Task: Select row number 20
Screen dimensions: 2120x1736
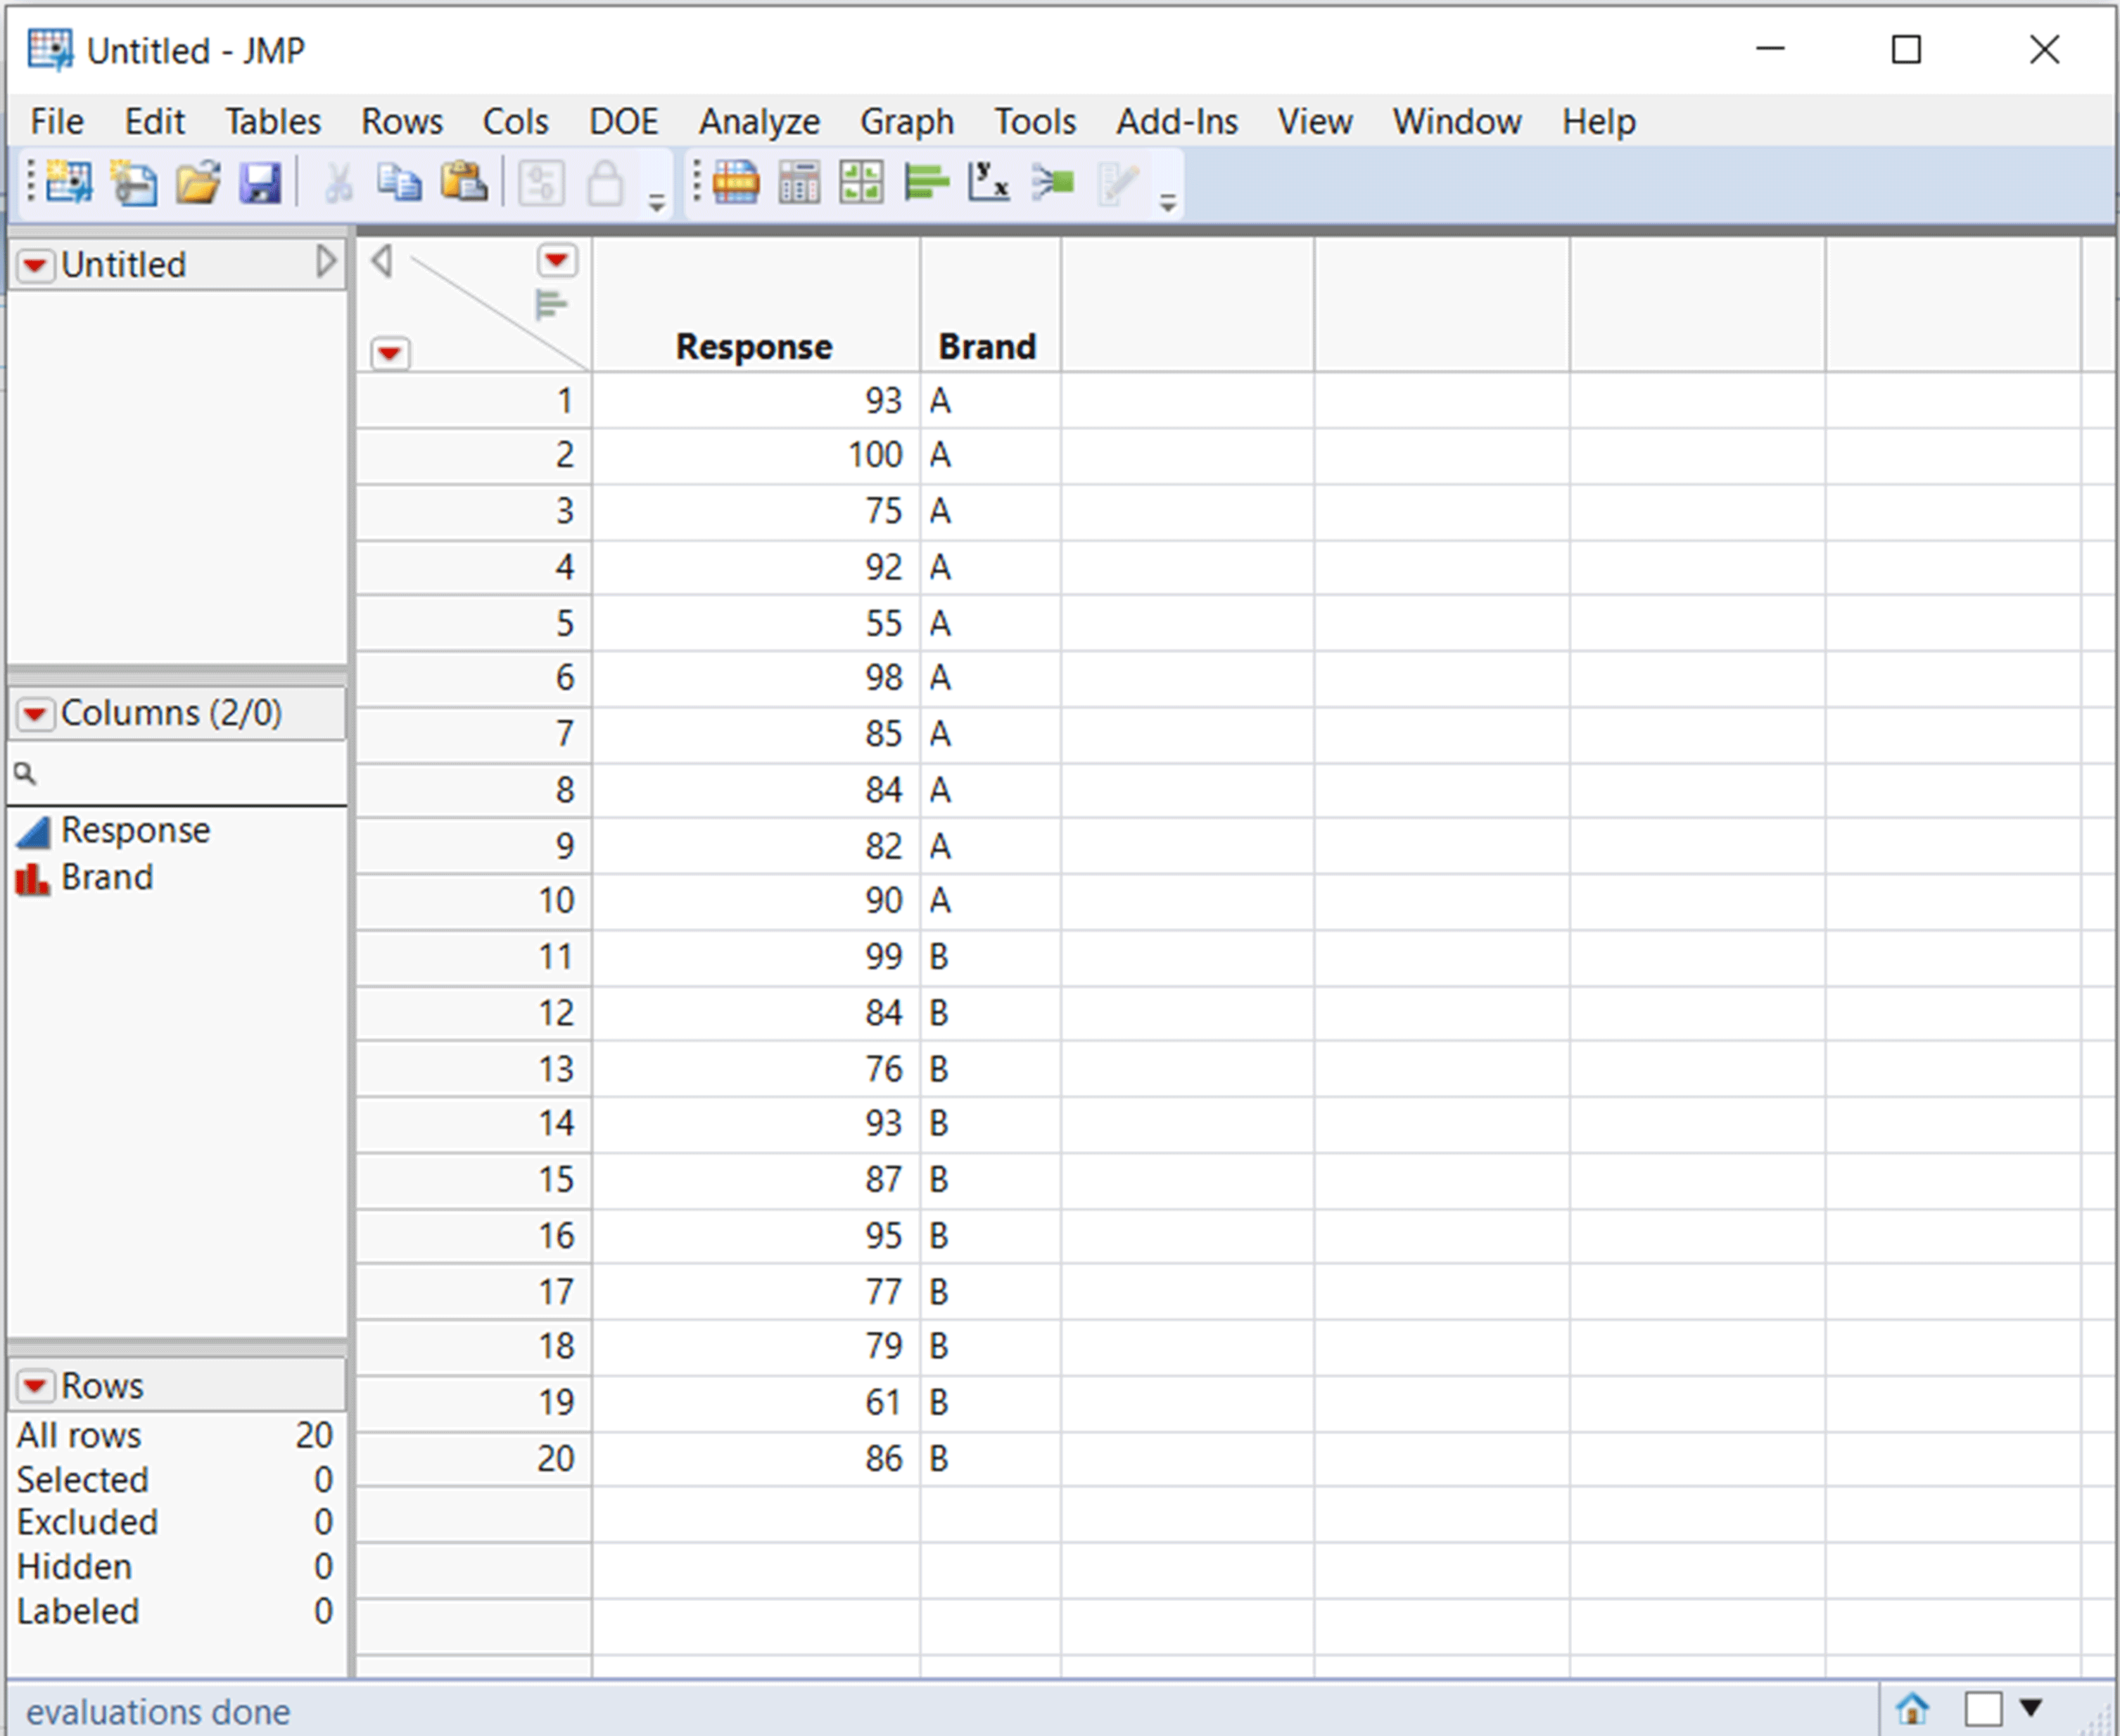Action: 473,1459
